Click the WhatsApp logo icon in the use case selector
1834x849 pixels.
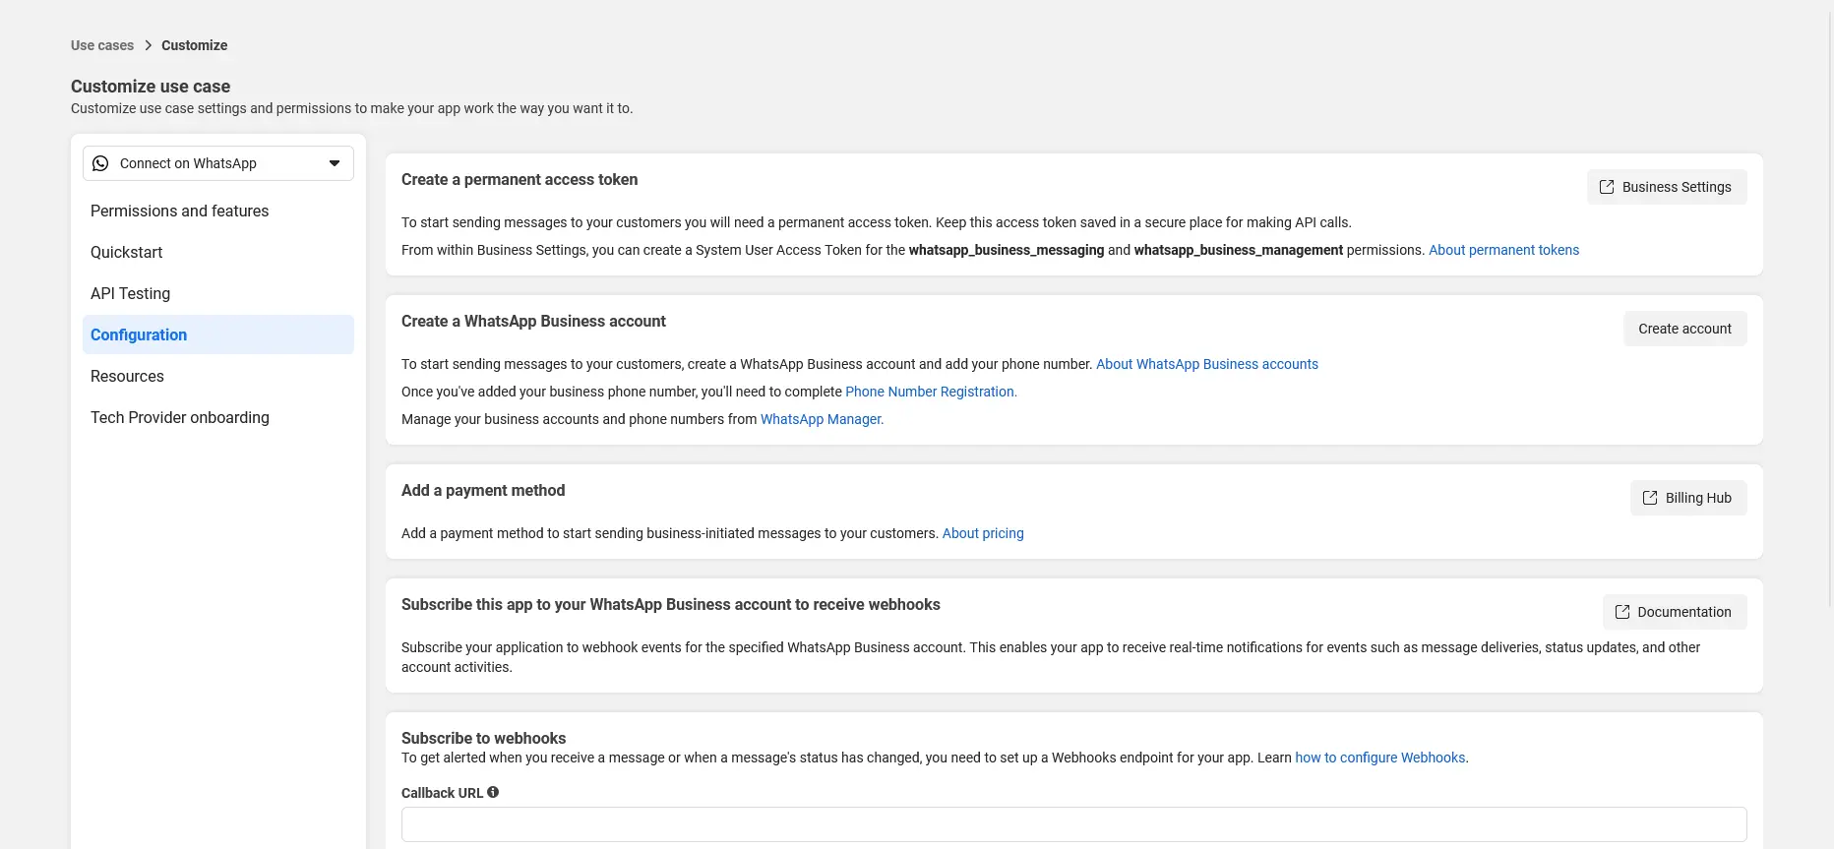(100, 163)
